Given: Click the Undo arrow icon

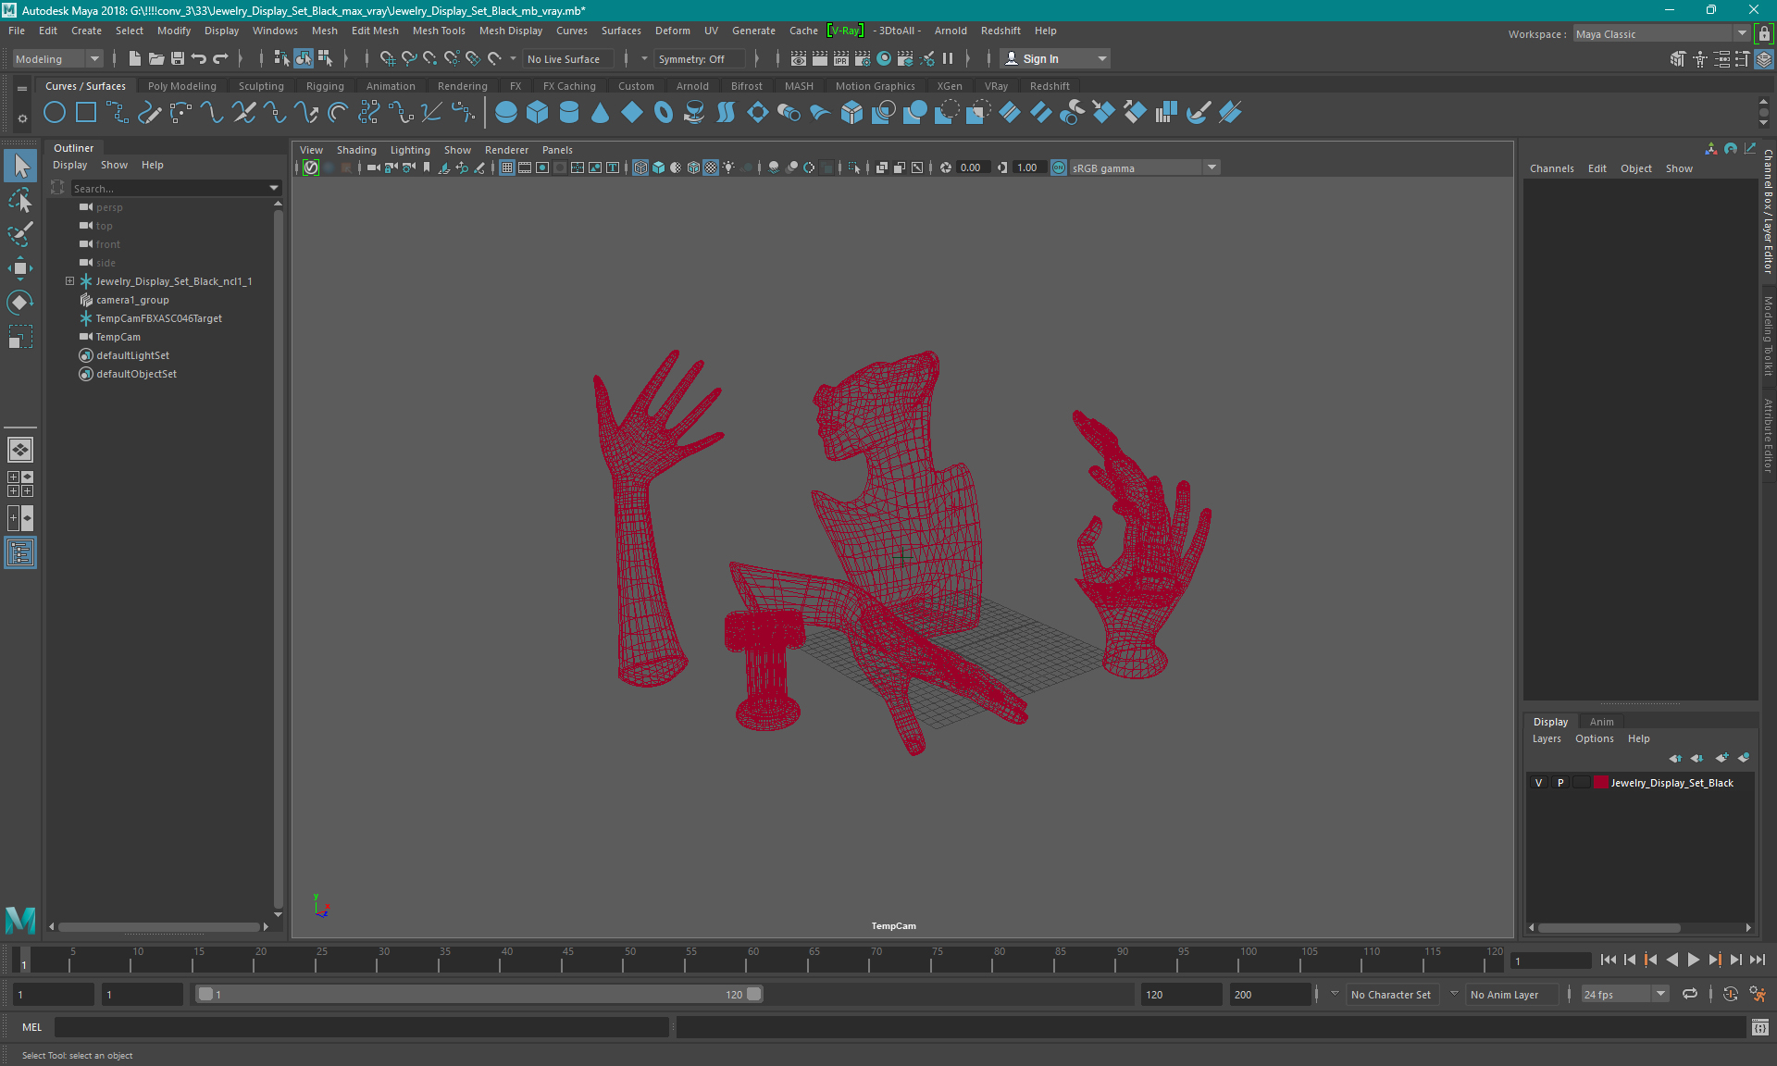Looking at the screenshot, I should point(199,58).
